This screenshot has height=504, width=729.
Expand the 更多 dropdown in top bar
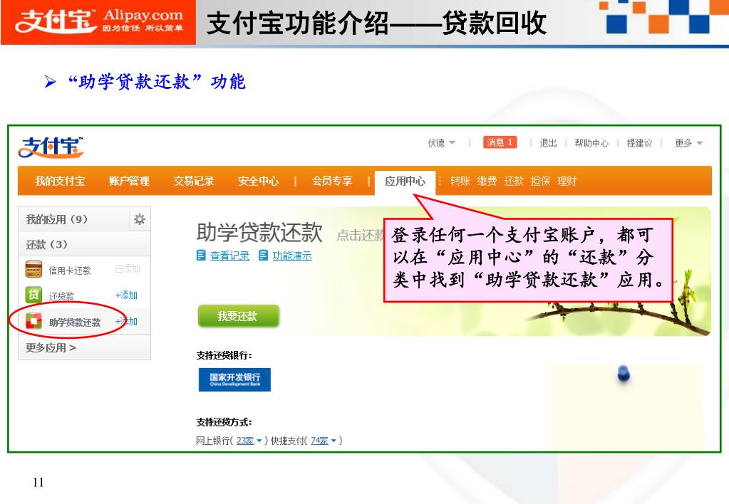click(x=688, y=143)
